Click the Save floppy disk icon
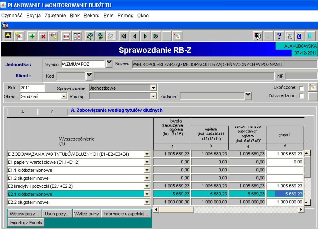This screenshot has width=318, height=229. [8, 36]
